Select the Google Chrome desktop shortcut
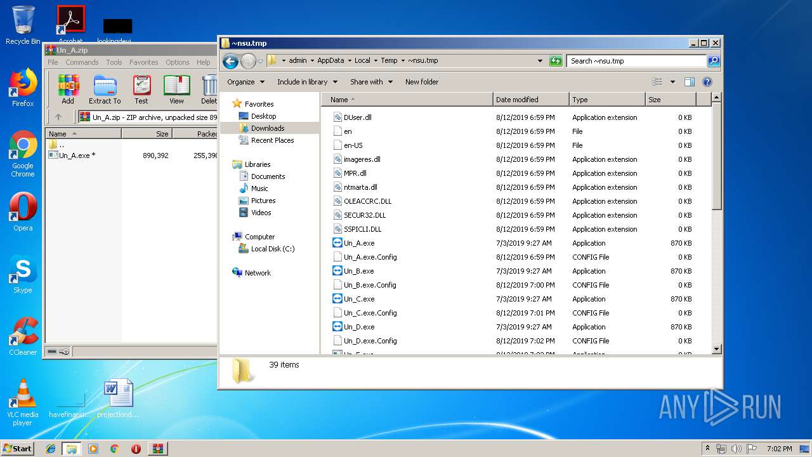The width and height of the screenshot is (812, 457). pyautogui.click(x=23, y=154)
